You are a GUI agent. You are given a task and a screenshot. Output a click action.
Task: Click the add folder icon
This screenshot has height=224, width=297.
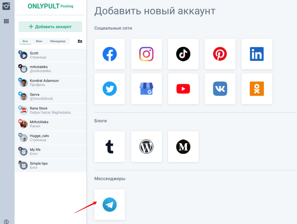pos(80,42)
